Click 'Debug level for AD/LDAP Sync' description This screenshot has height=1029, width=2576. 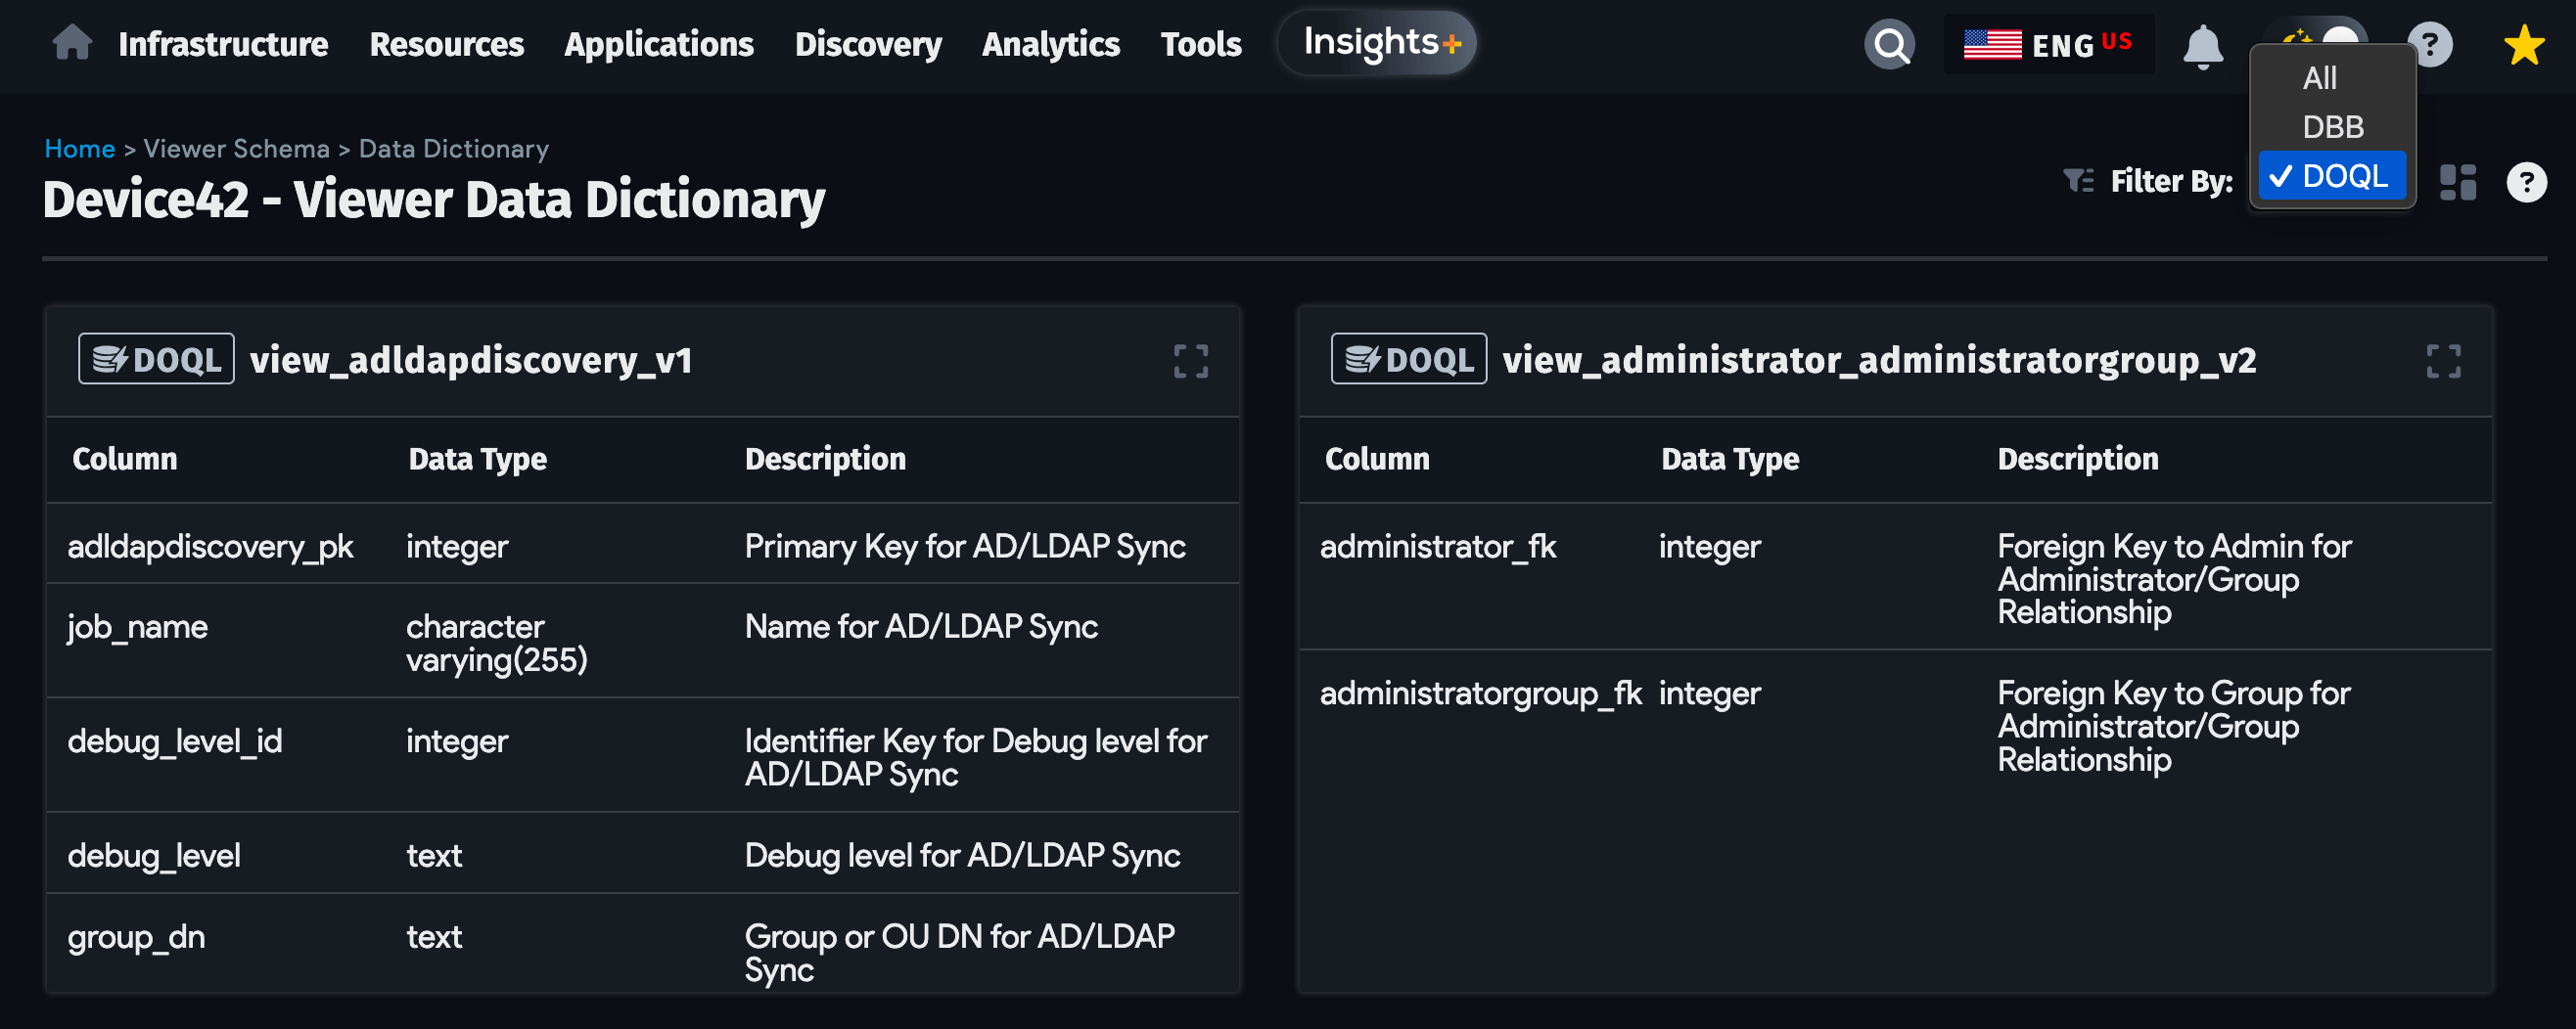tap(961, 856)
